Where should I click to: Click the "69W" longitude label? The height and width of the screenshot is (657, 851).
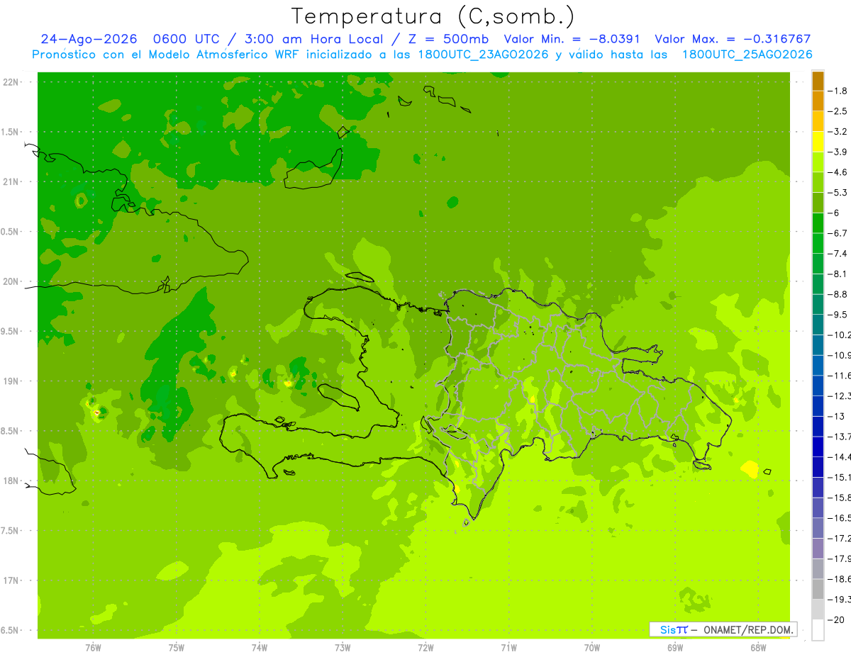[x=675, y=647]
